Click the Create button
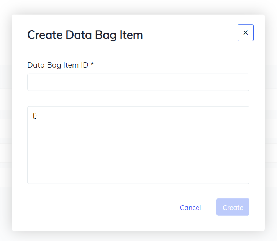The height and width of the screenshot is (241, 277). coord(233,207)
